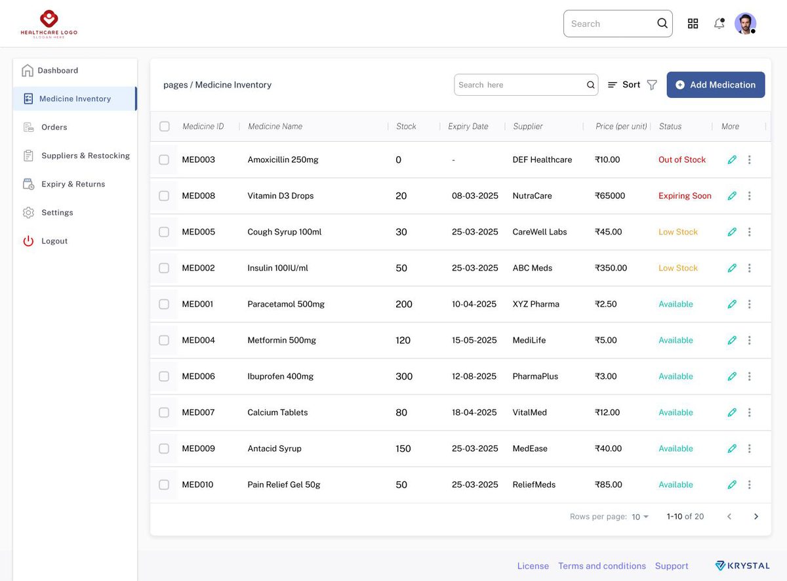787x581 pixels.
Task: Select the MED009 Antacid Syrup checkbox
Action: pos(164,448)
